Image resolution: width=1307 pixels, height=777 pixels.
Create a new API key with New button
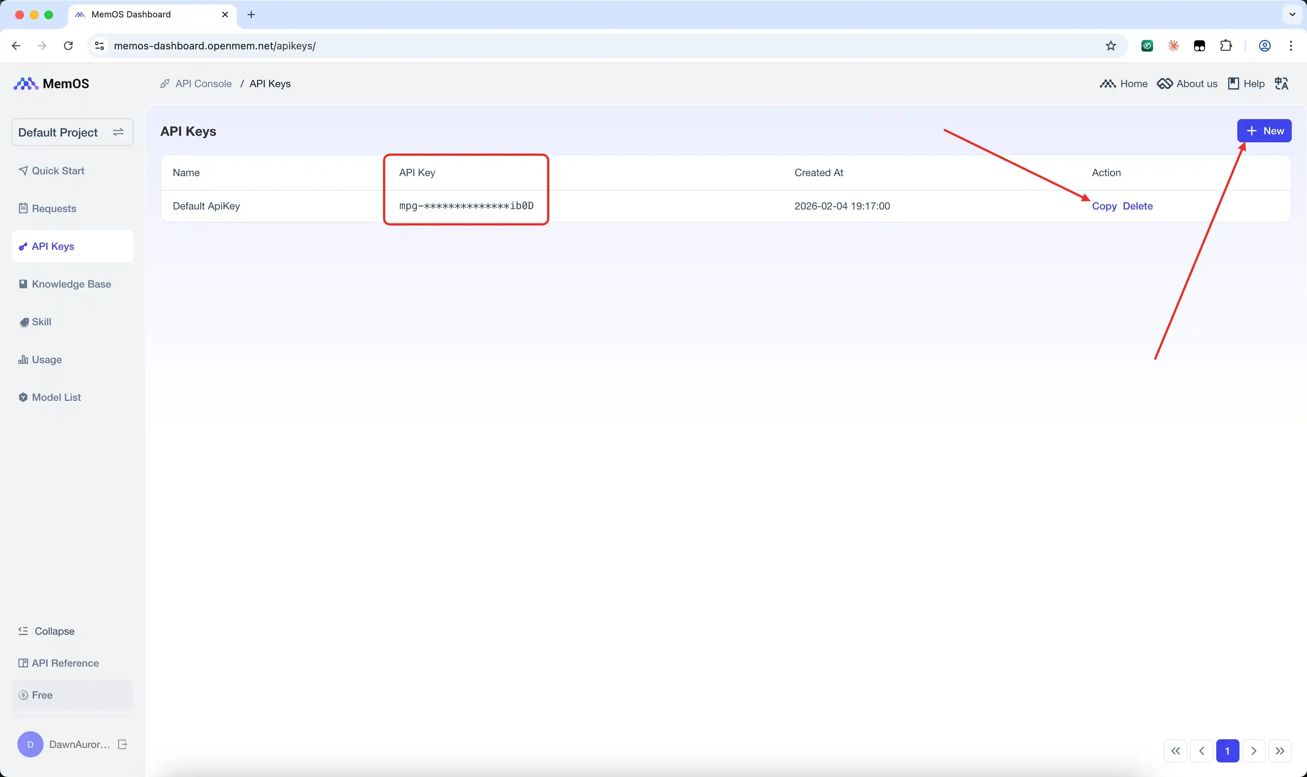1263,131
